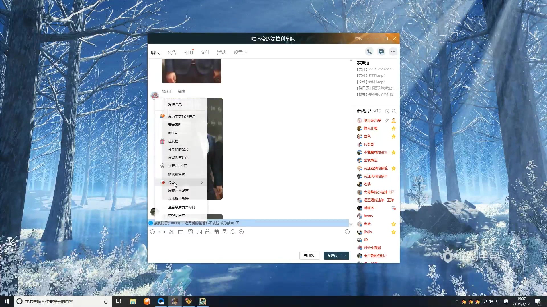
Task: Open the send button dropdown arrow
Action: [x=345, y=256]
